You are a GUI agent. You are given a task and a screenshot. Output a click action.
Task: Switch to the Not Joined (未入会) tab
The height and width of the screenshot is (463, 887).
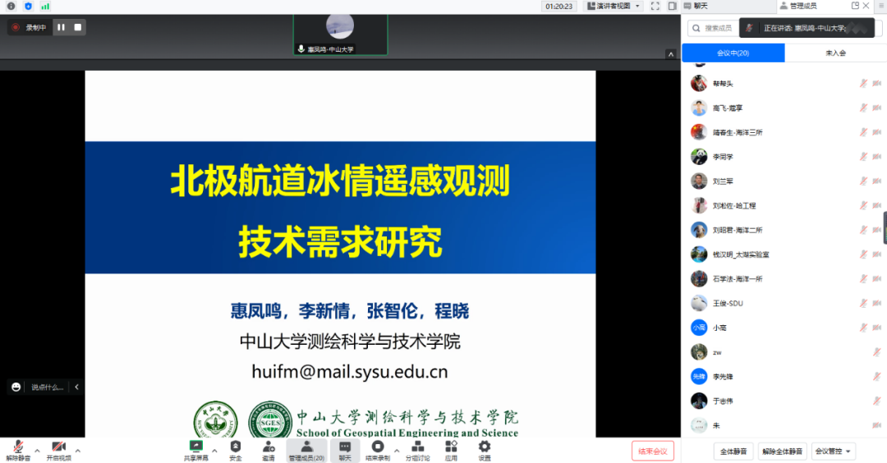click(x=835, y=53)
